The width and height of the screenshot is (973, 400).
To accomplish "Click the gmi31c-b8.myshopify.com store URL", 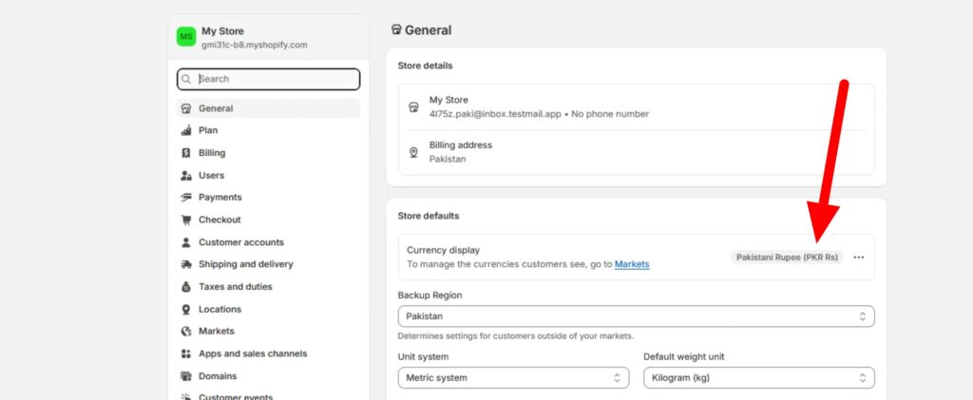I will [254, 45].
